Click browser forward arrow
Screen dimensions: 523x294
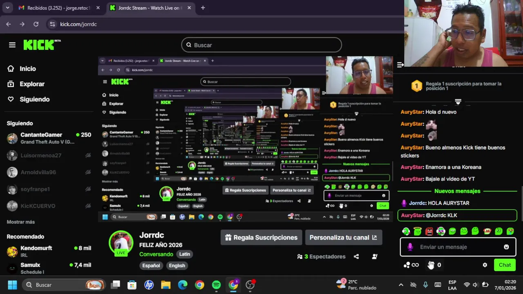tap(22, 24)
